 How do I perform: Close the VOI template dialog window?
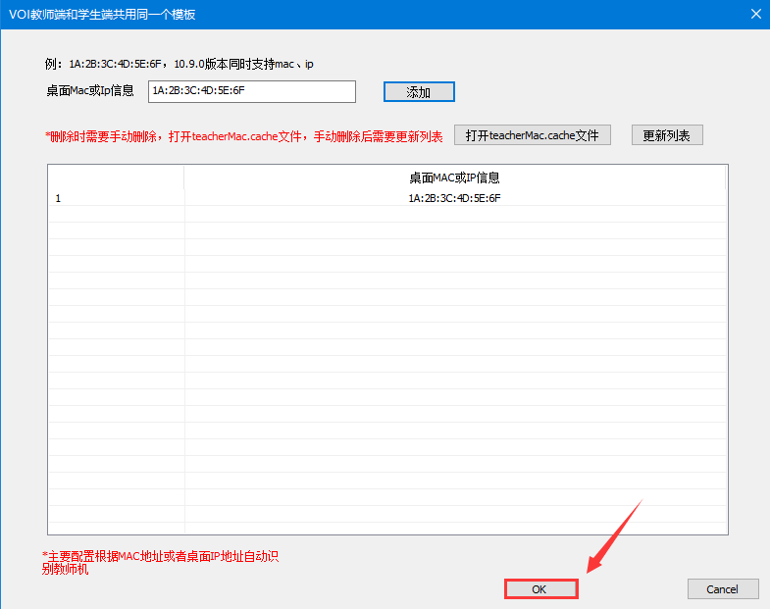755,14
